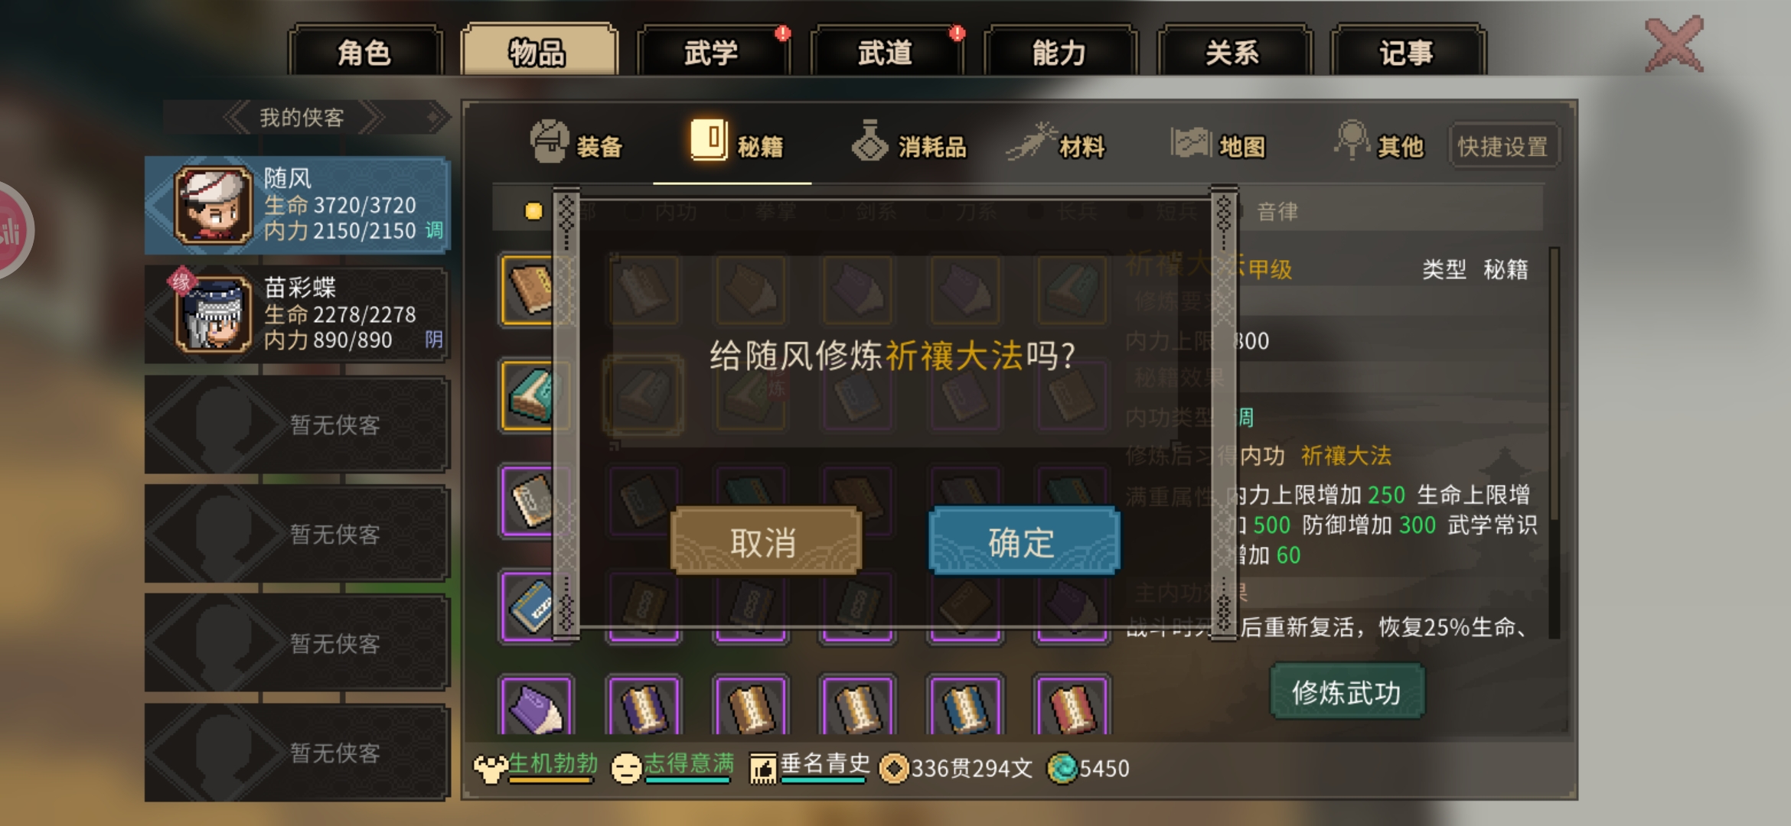Switch to the 能力 tab

(1059, 52)
